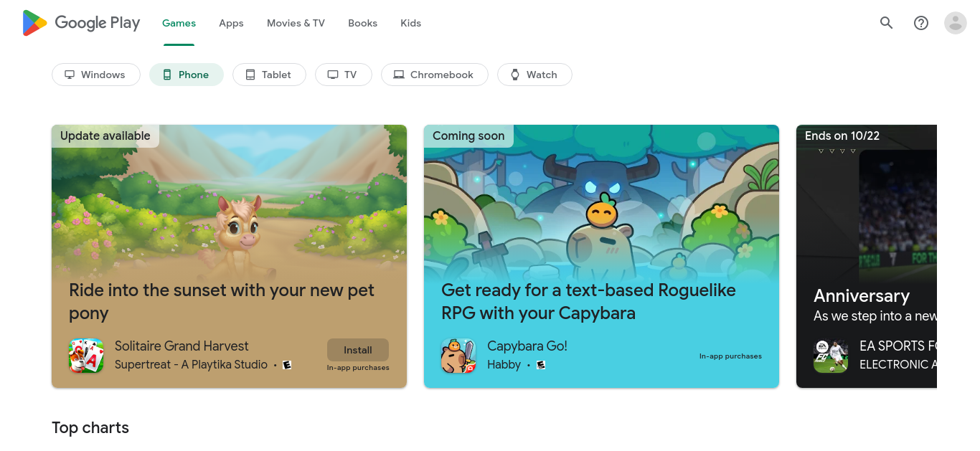Click 'In-app purchases' text under Install button
This screenshot has height=451, width=980.
pyautogui.click(x=358, y=368)
